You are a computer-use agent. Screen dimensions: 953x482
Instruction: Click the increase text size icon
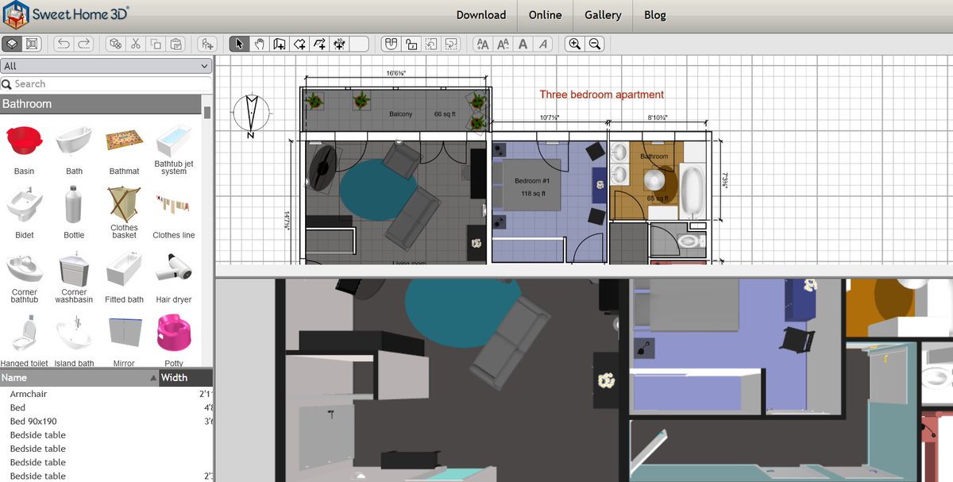[482, 44]
